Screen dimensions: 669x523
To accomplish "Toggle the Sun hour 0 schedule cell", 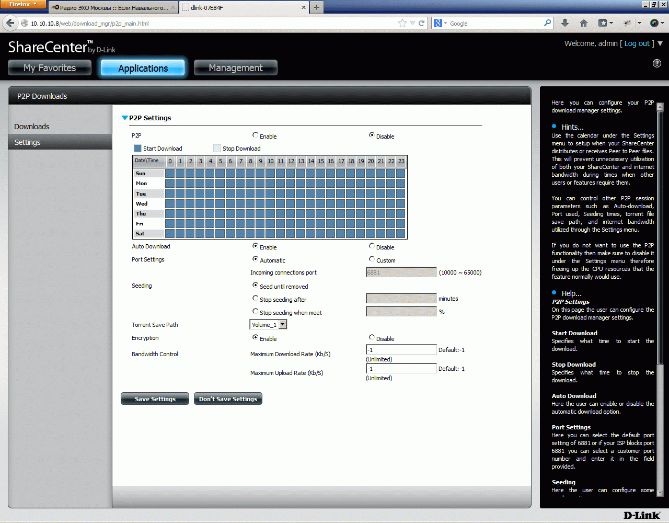I will click(x=170, y=174).
